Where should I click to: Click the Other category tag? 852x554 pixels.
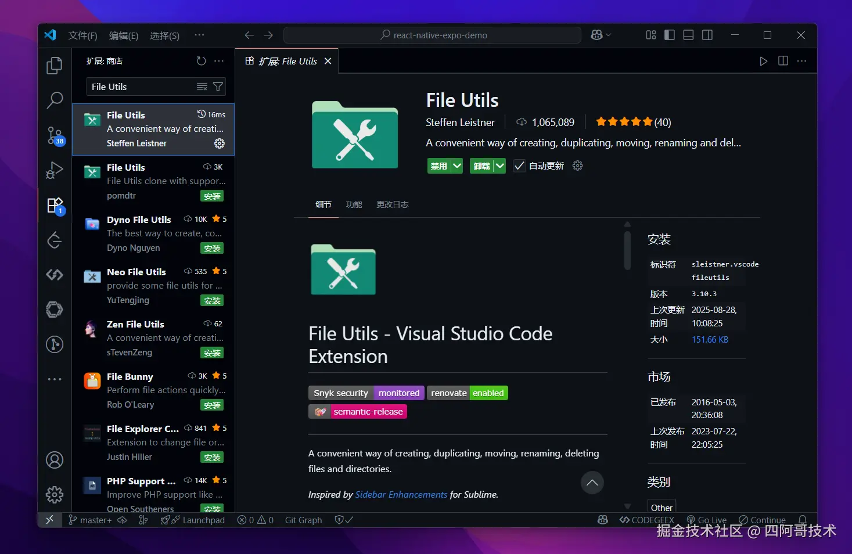click(662, 507)
